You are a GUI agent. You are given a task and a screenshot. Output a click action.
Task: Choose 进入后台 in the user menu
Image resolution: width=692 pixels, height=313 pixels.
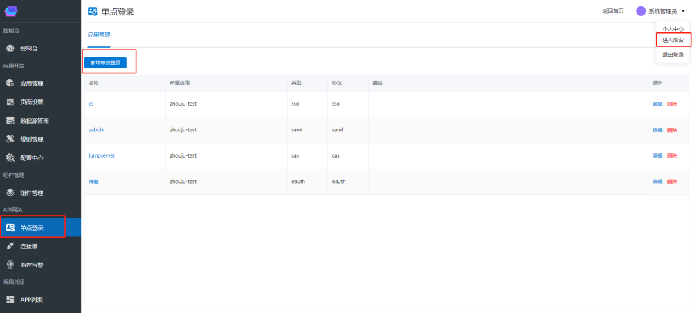coord(673,41)
